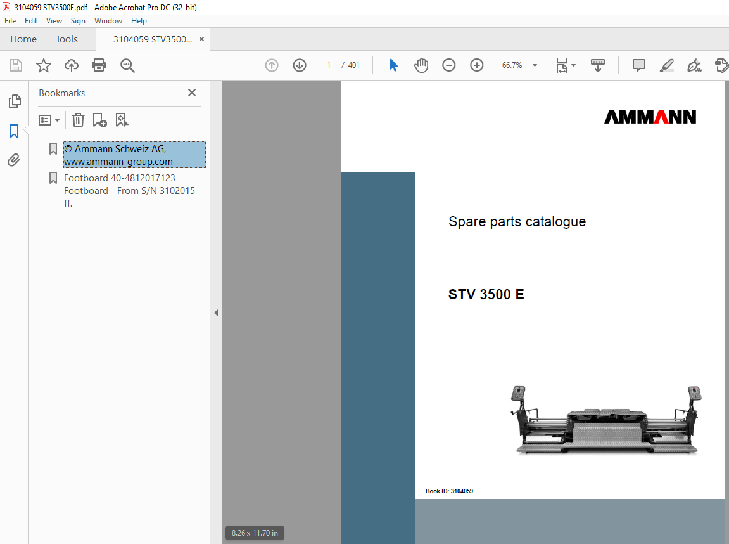Open the 66.7% zoom level dropdown
The width and height of the screenshot is (729, 544).
(x=519, y=65)
